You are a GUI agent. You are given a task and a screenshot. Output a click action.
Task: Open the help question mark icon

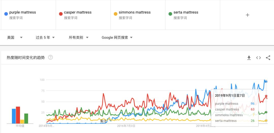50,58
